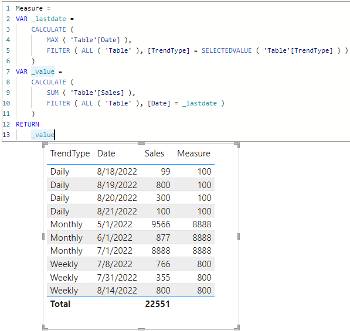Image resolution: width=350 pixels, height=331 pixels.
Task: Grab the visual's right-middle resize handle
Action: coord(239,237)
